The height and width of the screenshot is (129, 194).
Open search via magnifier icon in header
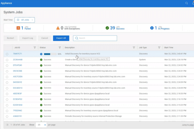pyautogui.click(x=186, y=3)
